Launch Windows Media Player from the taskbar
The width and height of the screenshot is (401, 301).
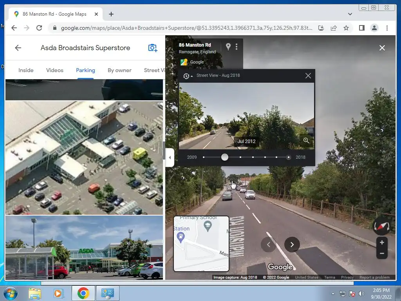click(x=58, y=293)
